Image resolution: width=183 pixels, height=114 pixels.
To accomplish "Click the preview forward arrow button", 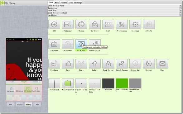I will tap(37, 104).
